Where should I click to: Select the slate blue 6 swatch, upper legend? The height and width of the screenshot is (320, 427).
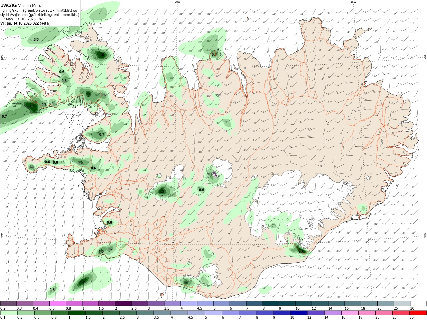coord(238,304)
